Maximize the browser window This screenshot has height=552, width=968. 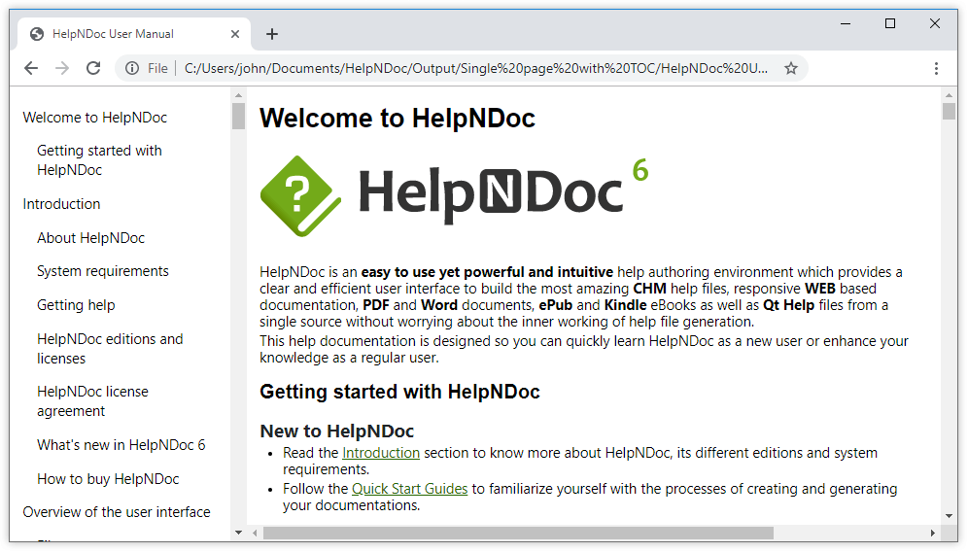889,23
